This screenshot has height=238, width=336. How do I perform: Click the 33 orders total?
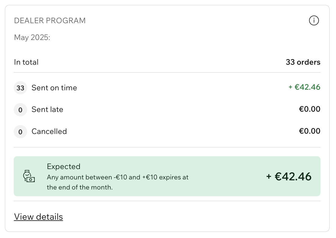(303, 62)
